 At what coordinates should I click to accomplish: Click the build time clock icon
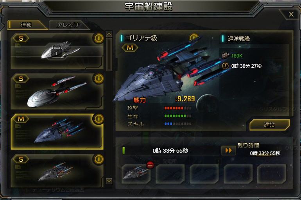pos(225,66)
